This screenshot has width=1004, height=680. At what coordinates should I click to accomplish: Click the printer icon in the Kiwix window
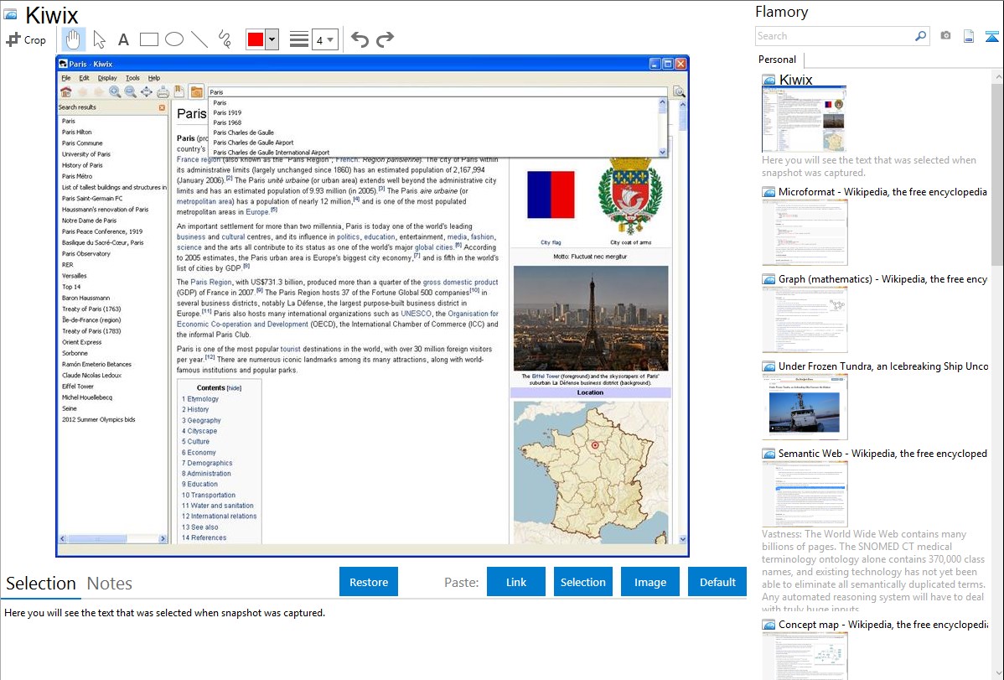[163, 92]
